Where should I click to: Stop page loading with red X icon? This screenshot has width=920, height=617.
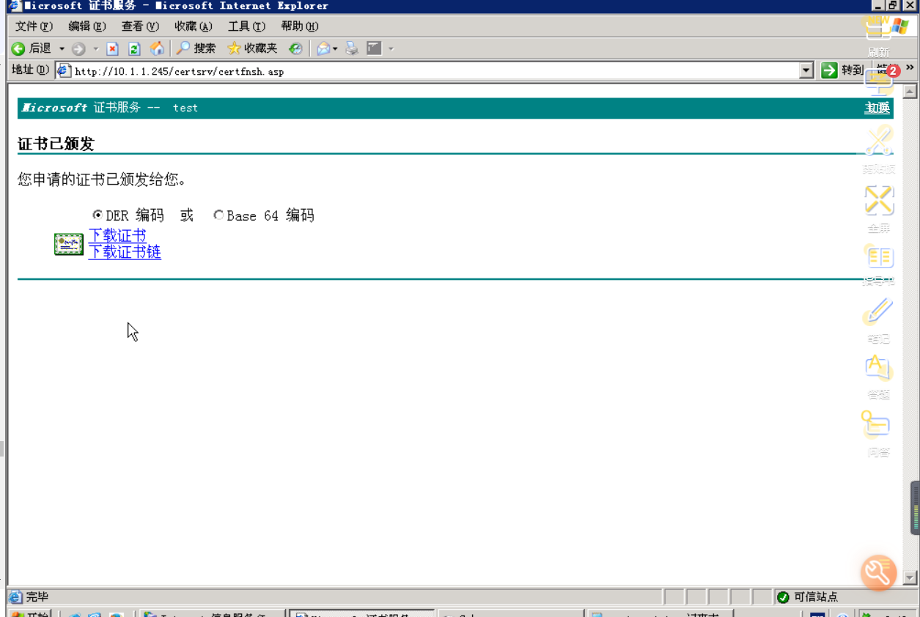click(112, 49)
